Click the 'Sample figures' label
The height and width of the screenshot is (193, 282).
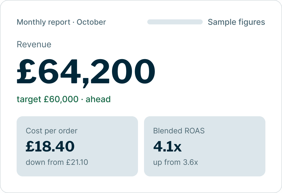[x=236, y=22]
